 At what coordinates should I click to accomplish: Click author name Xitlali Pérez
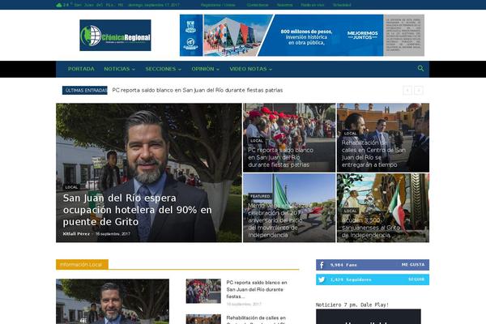coord(76,234)
